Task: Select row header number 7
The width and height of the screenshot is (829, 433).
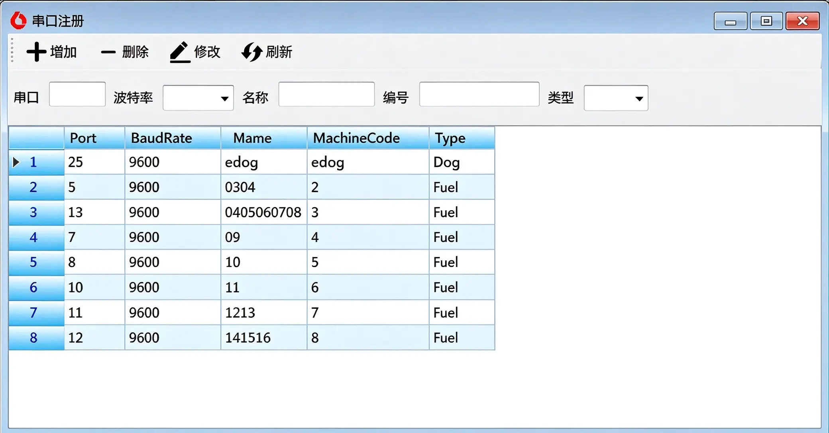Action: (x=36, y=312)
